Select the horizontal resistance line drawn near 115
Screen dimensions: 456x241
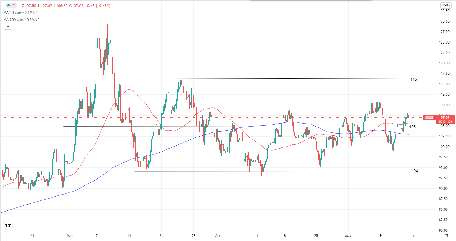(x=243, y=79)
